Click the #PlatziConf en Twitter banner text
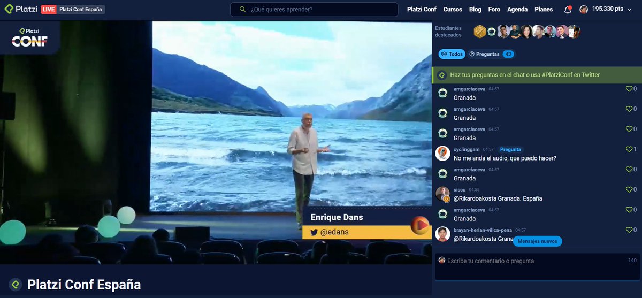The width and height of the screenshot is (642, 298). coord(525,75)
